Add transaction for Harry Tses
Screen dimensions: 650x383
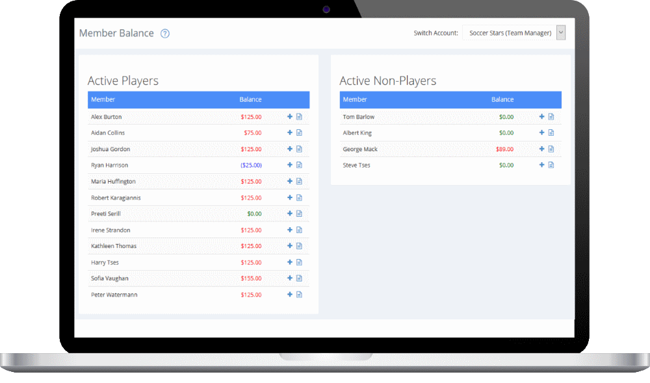click(290, 262)
